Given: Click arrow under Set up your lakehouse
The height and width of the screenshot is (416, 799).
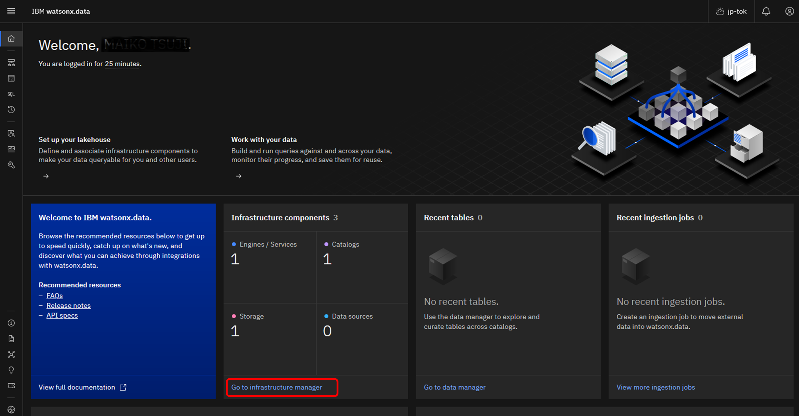Looking at the screenshot, I should coord(46,176).
